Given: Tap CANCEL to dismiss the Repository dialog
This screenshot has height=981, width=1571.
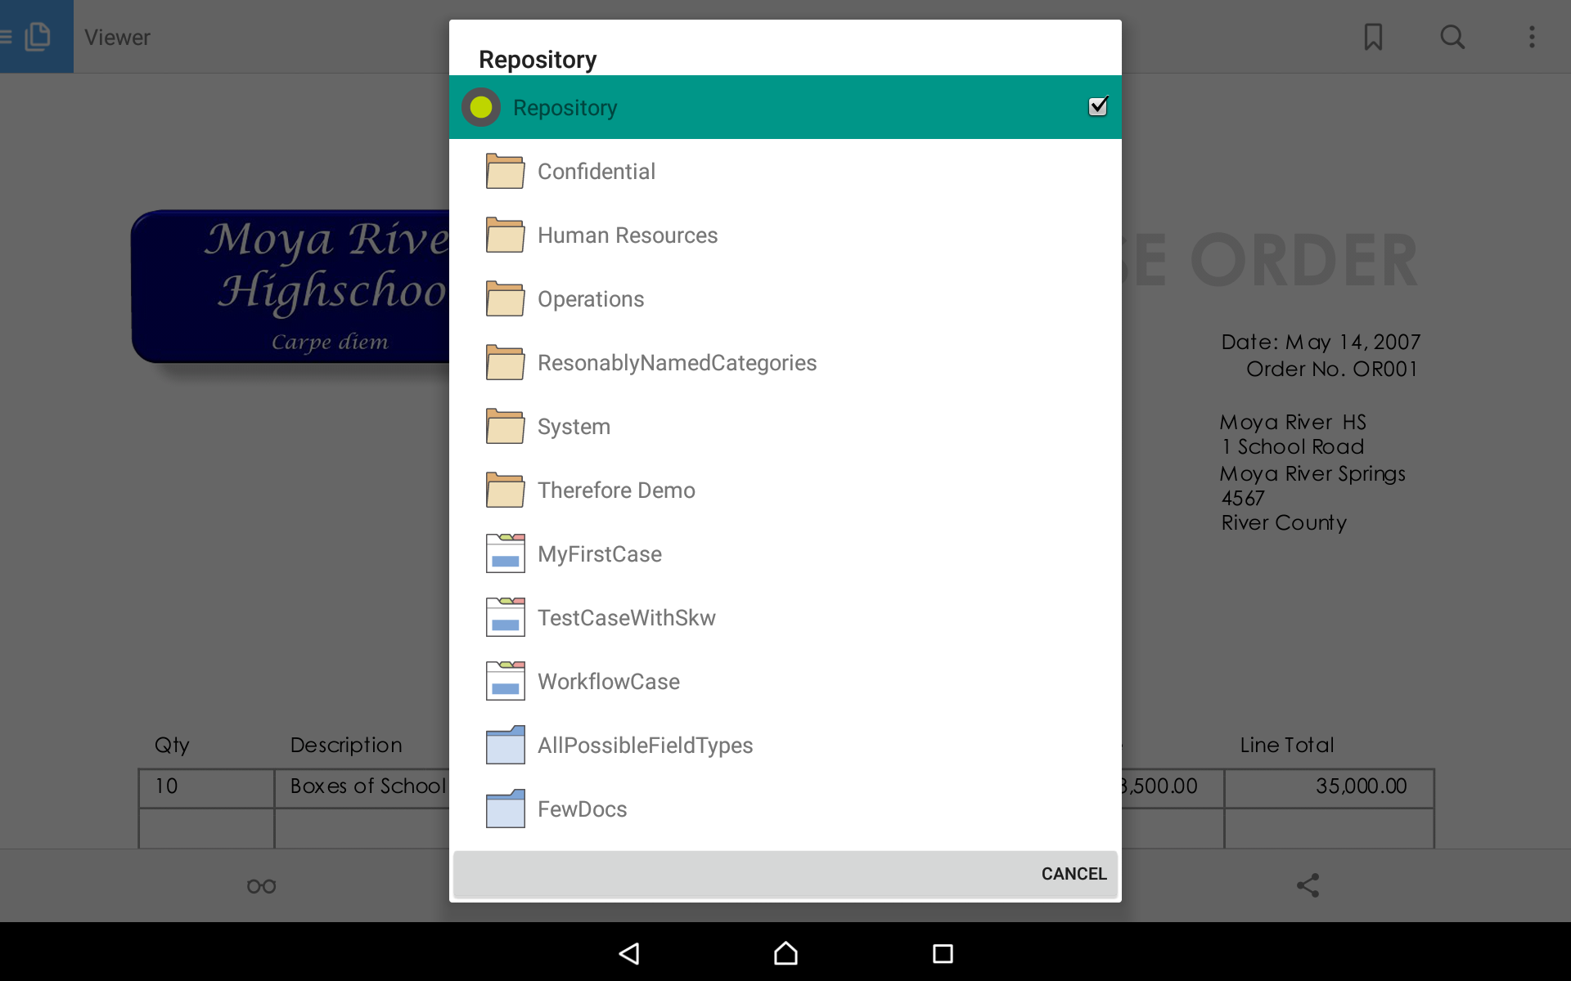Looking at the screenshot, I should coord(1073,873).
